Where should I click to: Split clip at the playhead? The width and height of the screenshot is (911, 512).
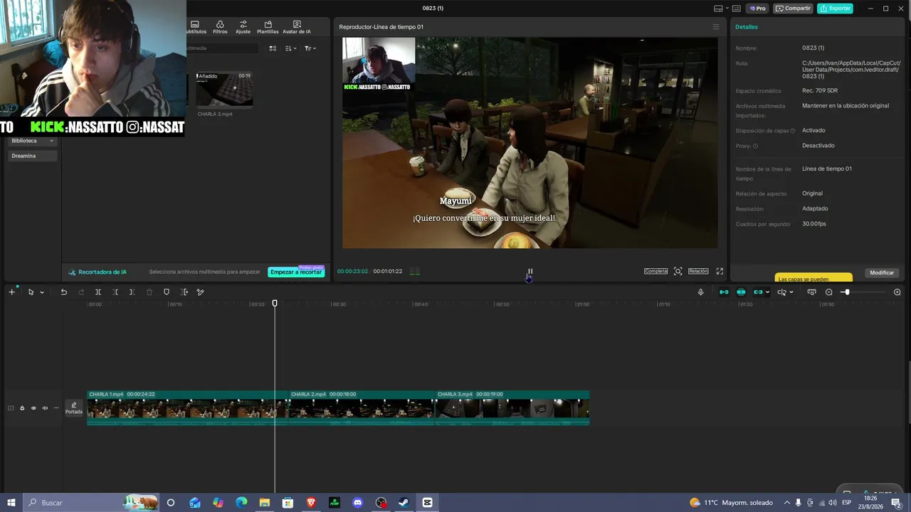tap(98, 292)
